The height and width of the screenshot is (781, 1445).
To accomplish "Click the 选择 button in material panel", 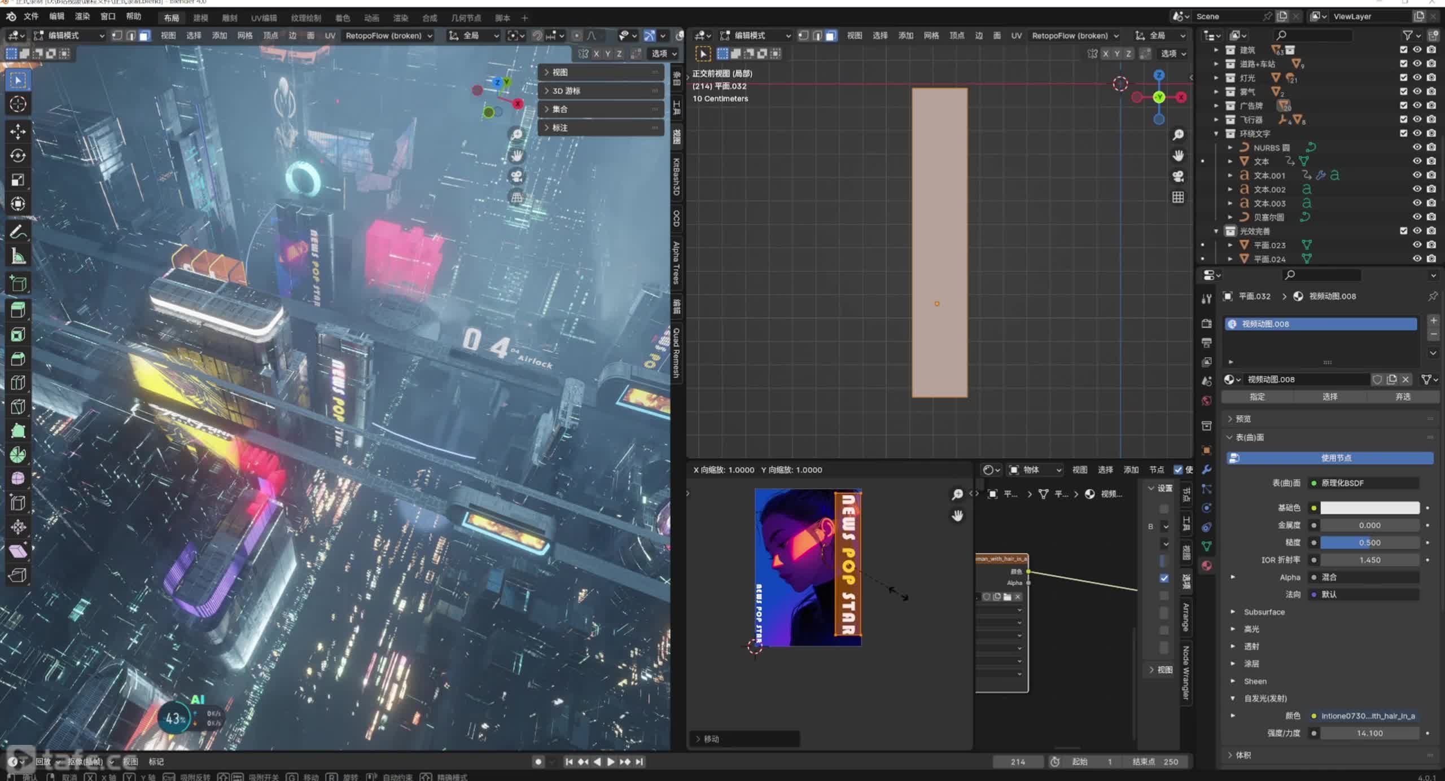I will click(x=1330, y=397).
